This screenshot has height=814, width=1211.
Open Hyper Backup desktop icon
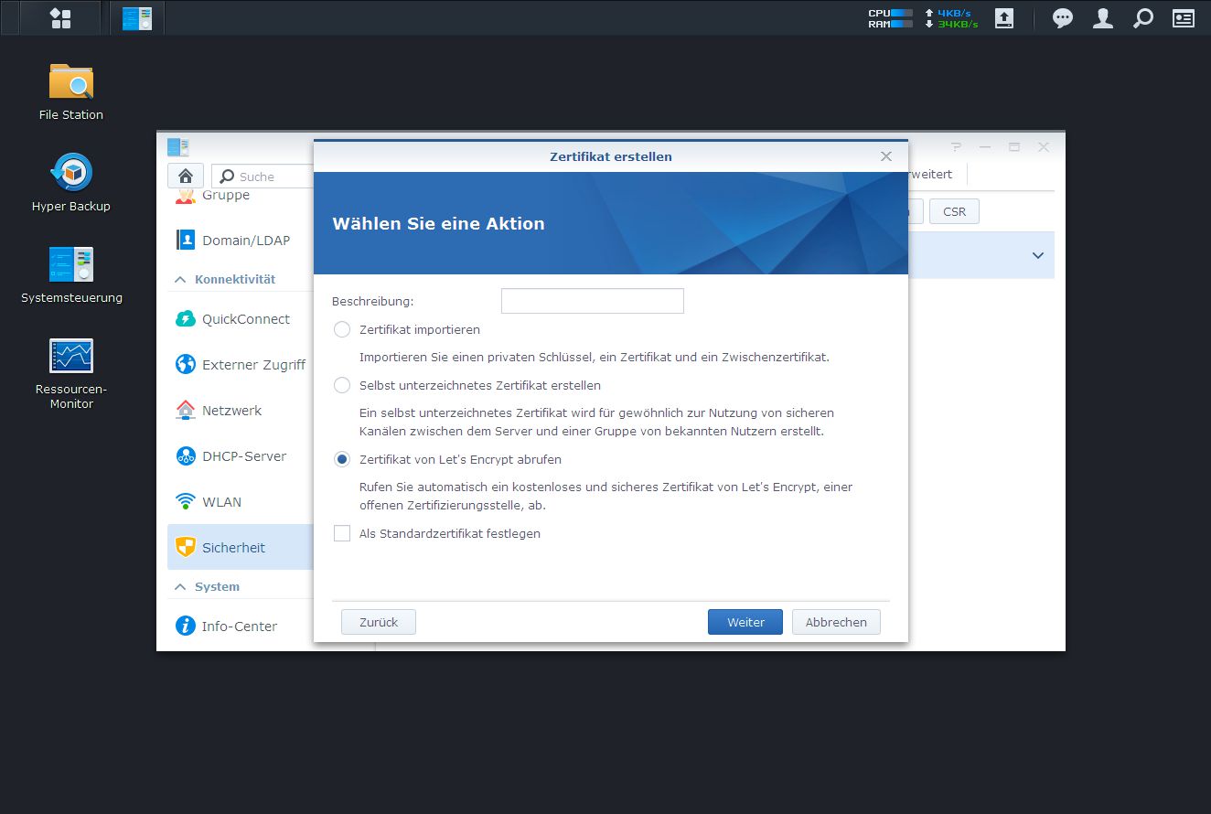coord(71,183)
